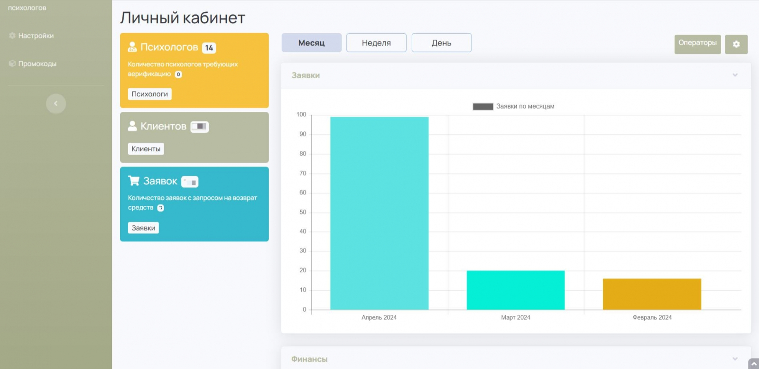Screen dimensions: 759x369
Task: Click the Март 2024 chart bar
Action: point(516,290)
